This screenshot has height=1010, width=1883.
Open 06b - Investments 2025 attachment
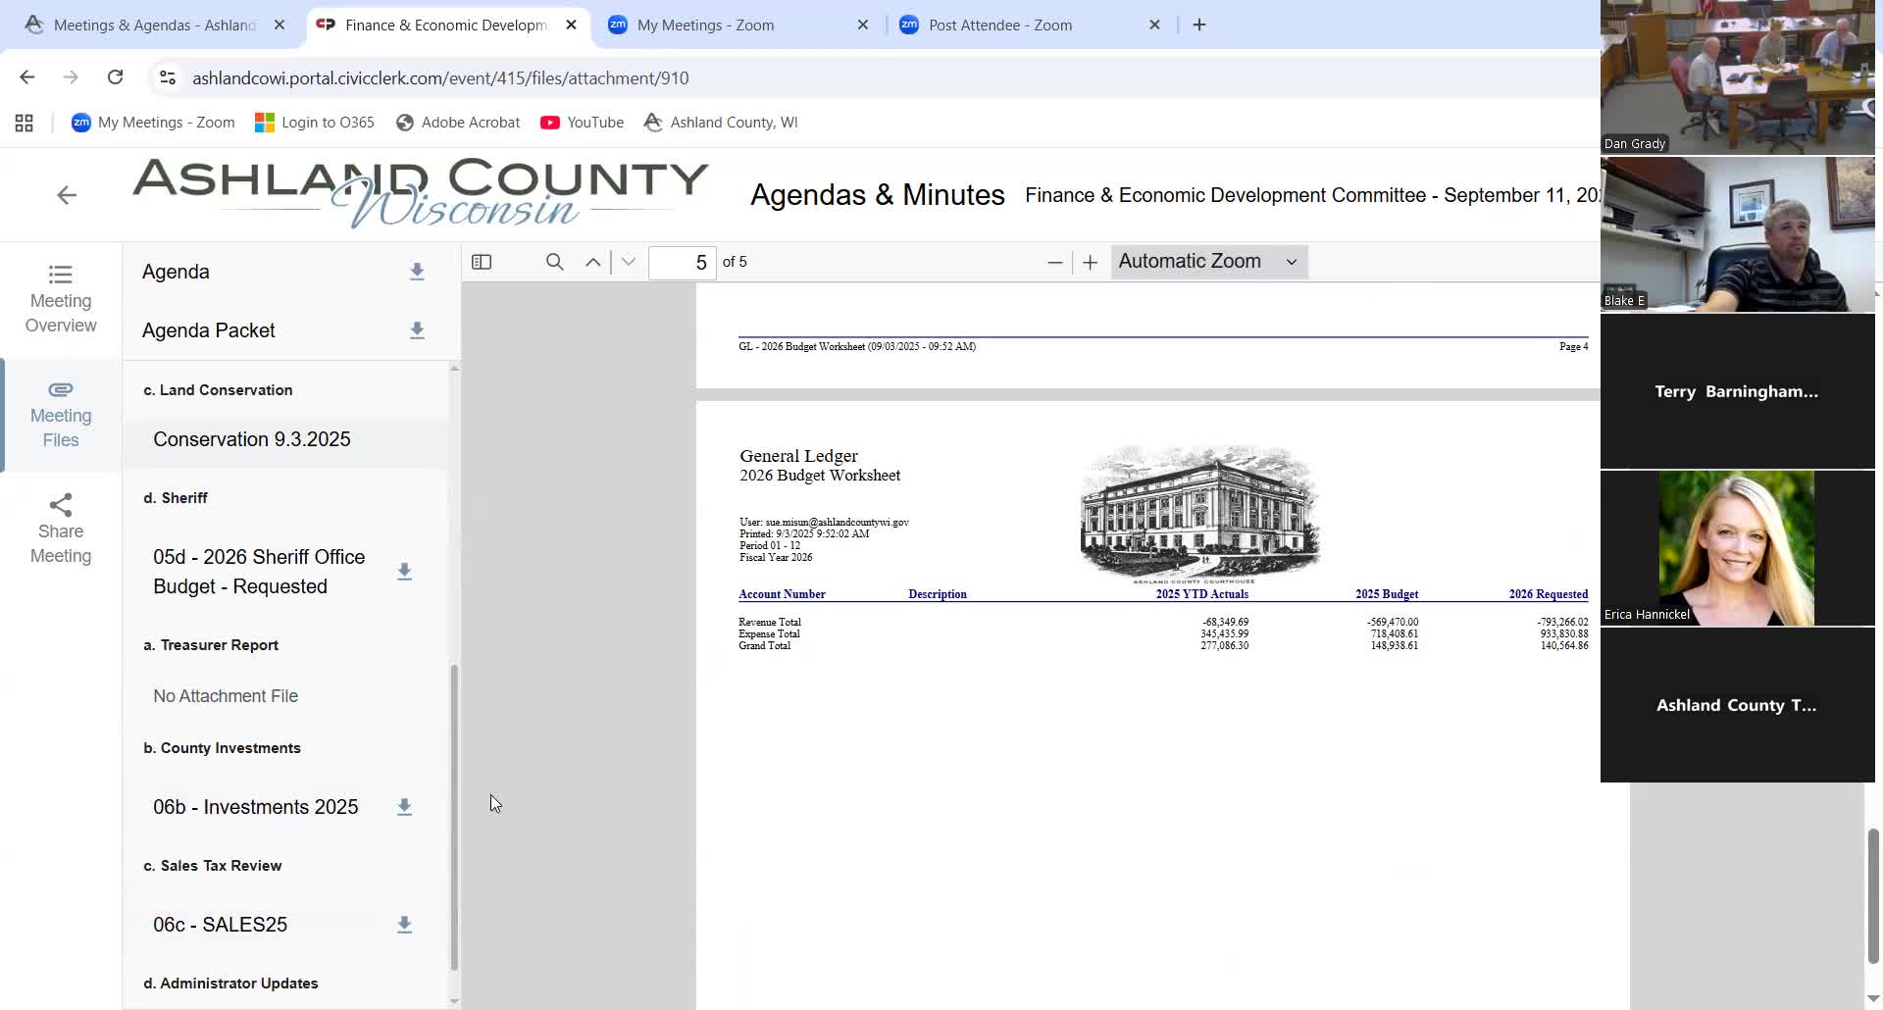[x=256, y=807]
